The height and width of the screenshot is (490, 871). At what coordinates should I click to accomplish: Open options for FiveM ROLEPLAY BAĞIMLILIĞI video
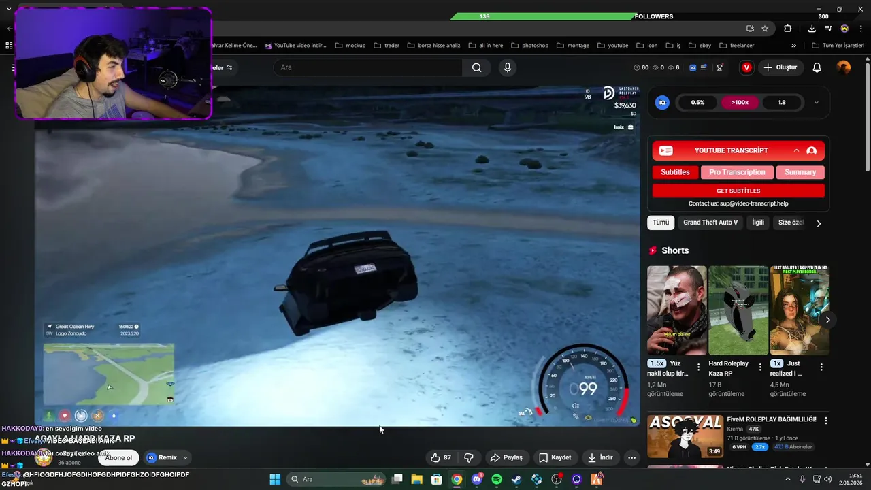coord(825,421)
